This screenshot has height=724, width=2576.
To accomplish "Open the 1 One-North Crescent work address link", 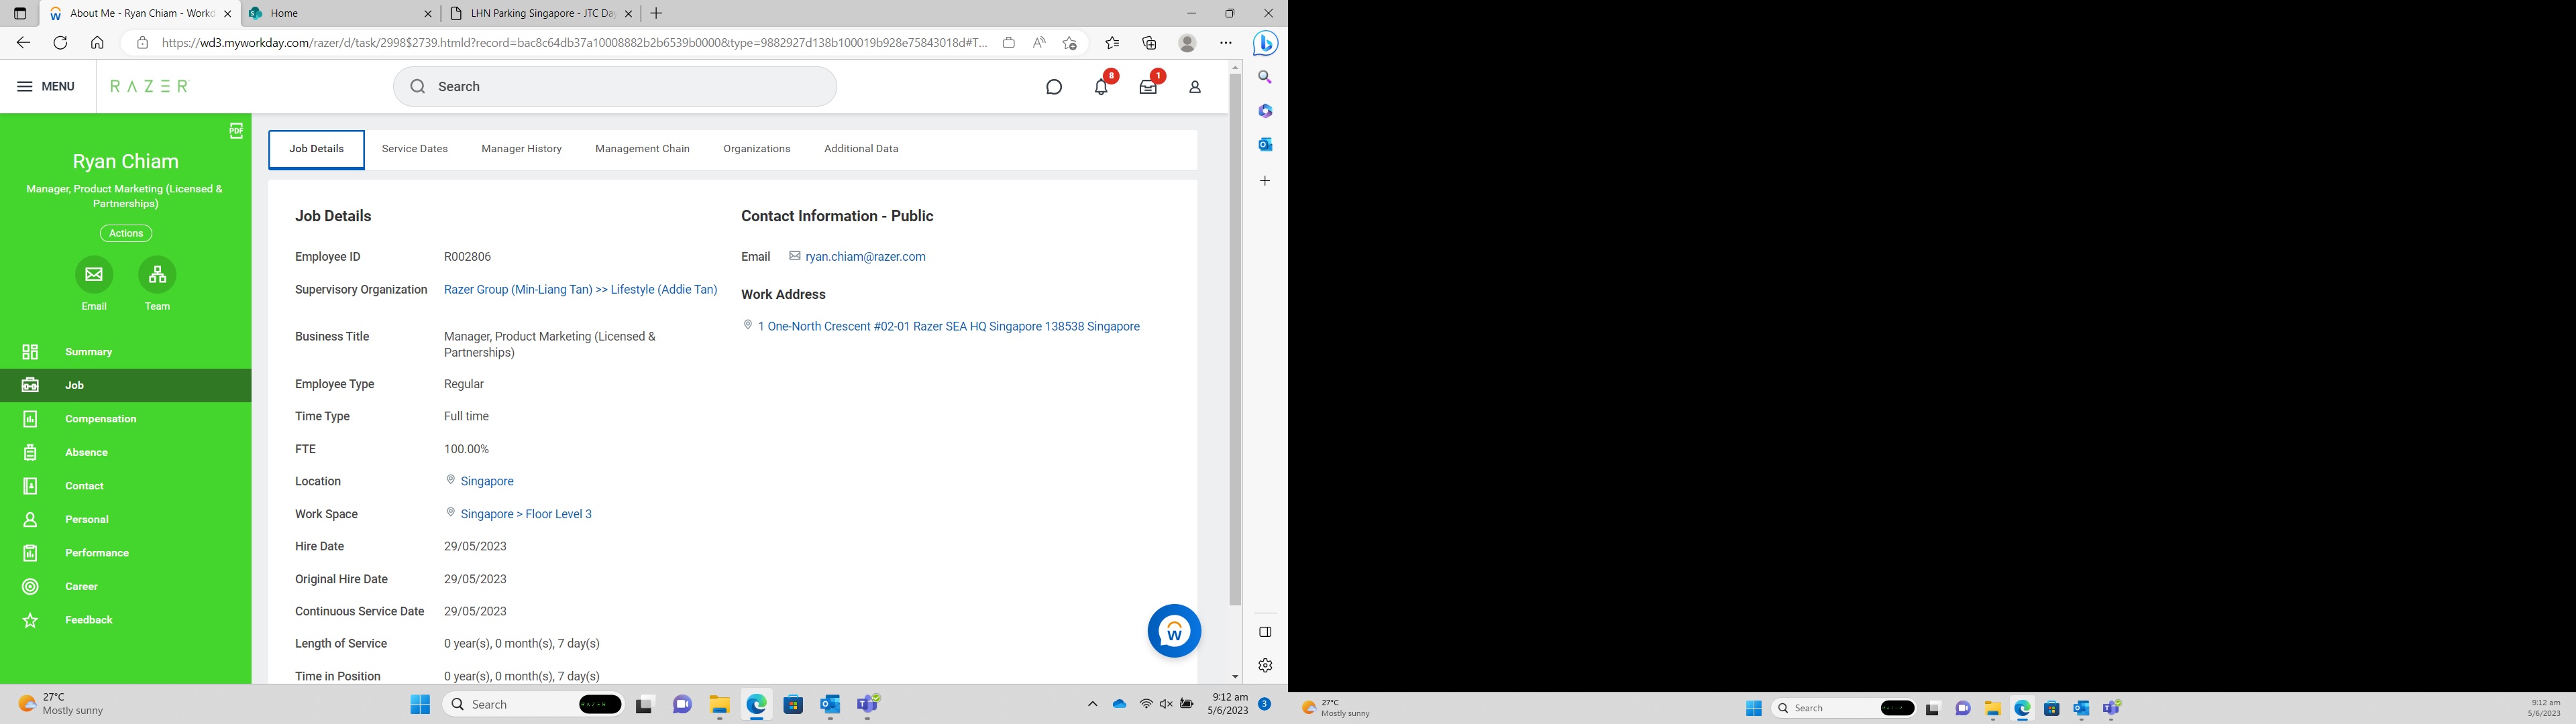I will pos(949,327).
